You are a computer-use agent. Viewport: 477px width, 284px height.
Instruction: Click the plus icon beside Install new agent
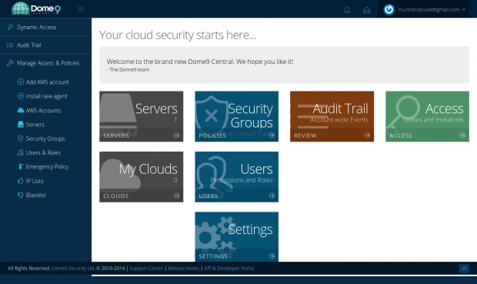20,96
